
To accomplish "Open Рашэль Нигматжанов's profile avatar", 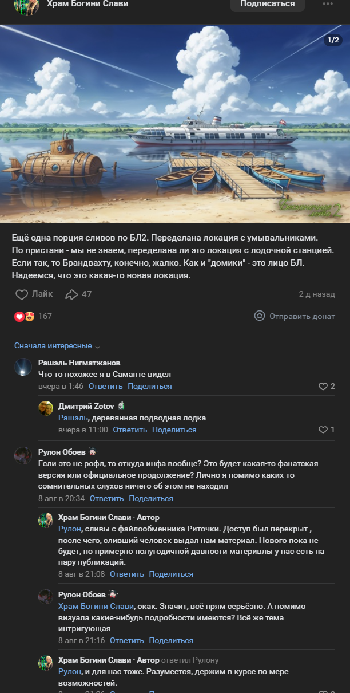I will 23,367.
